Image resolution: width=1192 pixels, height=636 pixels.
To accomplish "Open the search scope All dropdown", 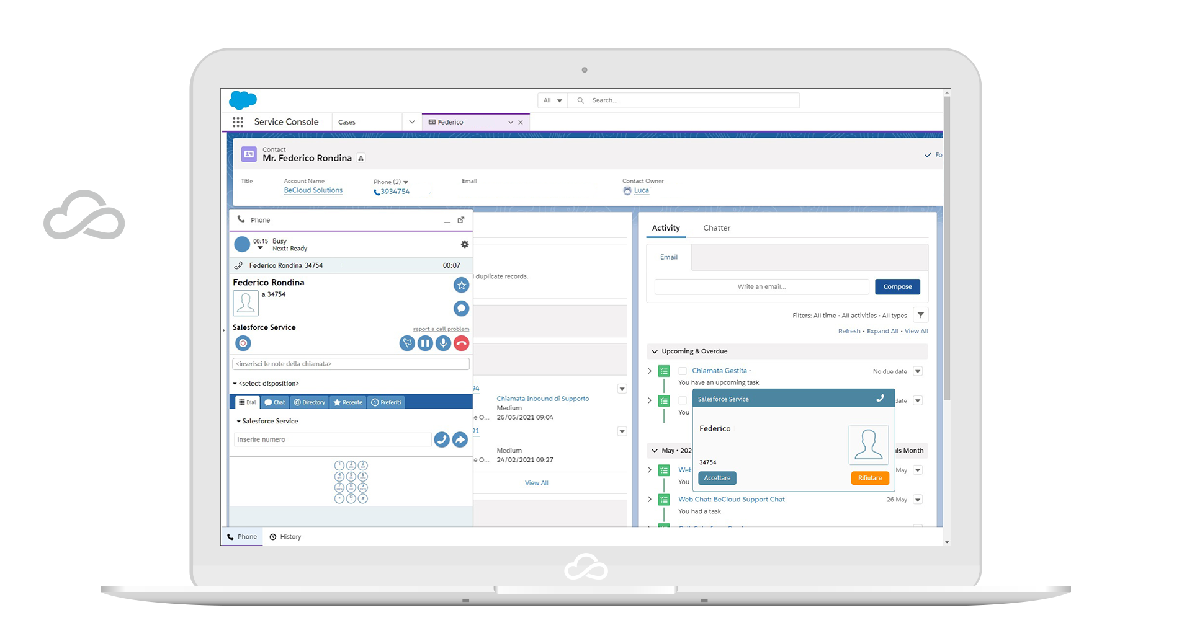I will point(552,100).
